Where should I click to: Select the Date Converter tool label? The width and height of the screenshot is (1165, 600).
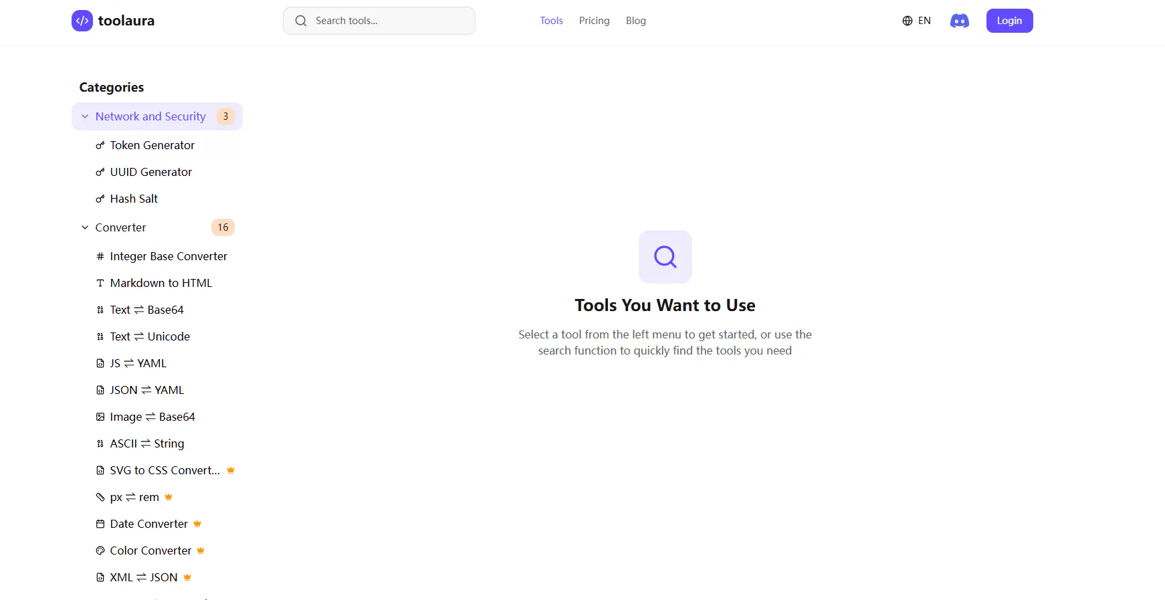click(x=149, y=524)
